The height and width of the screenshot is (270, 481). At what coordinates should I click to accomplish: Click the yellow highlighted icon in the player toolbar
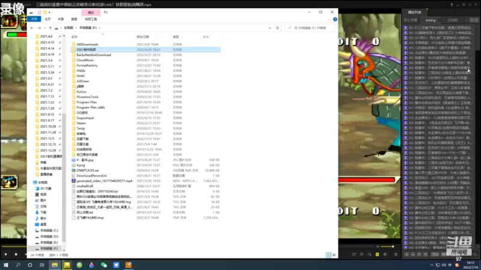click(x=377, y=254)
